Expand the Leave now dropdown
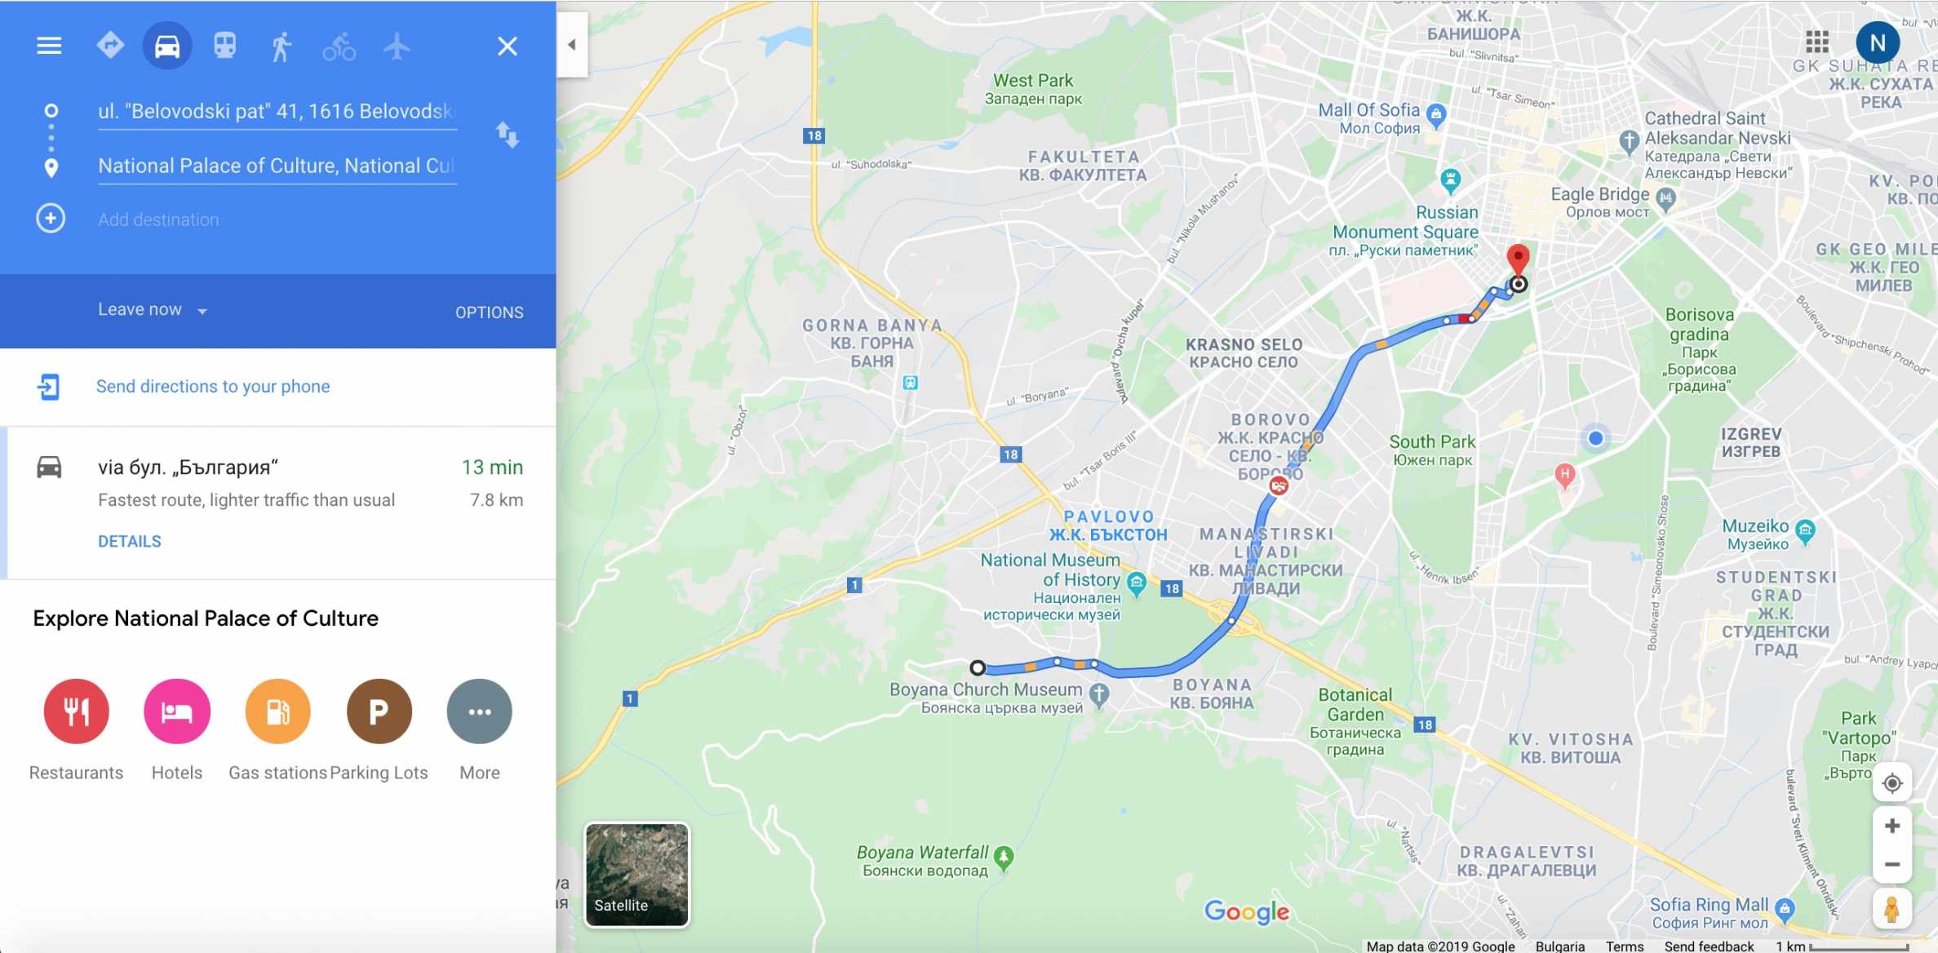Image resolution: width=1938 pixels, height=953 pixels. point(153,310)
